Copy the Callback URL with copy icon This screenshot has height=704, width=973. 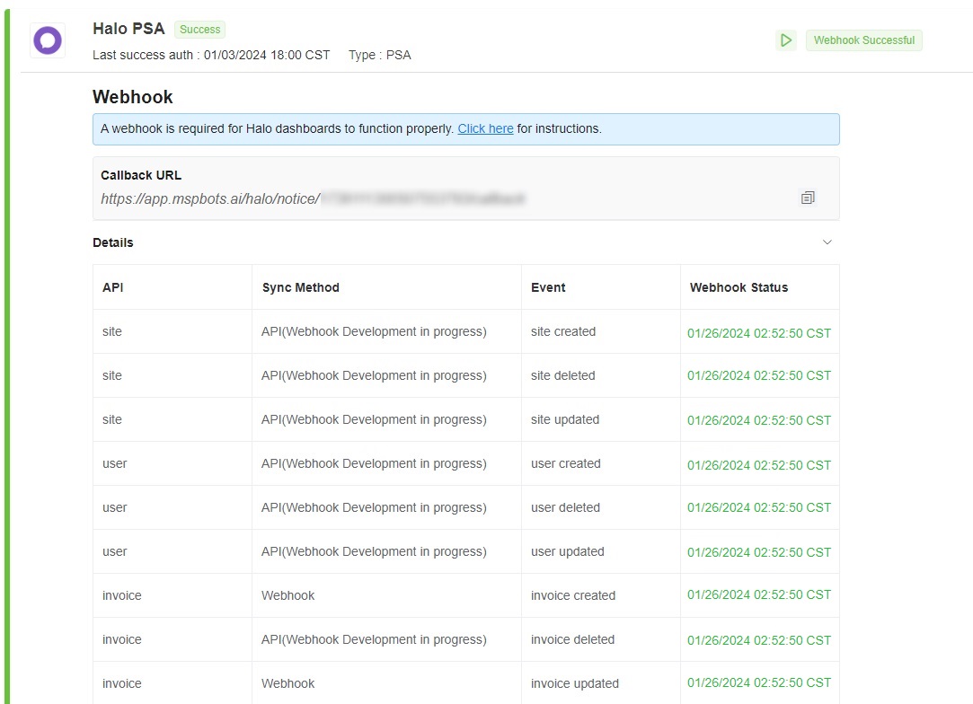807,198
